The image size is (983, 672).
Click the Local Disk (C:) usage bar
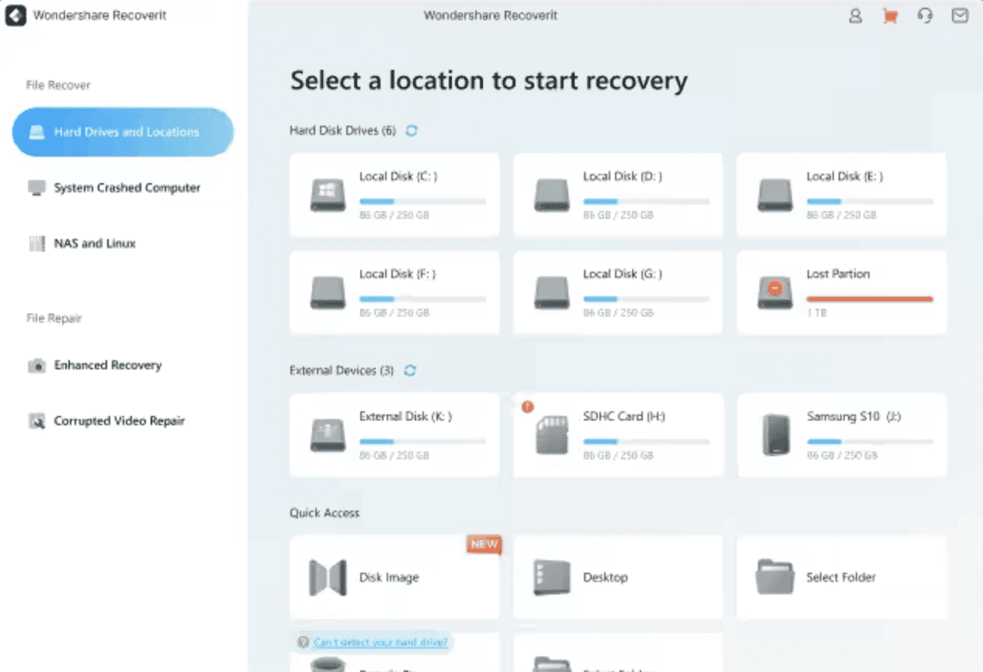pyautogui.click(x=422, y=202)
